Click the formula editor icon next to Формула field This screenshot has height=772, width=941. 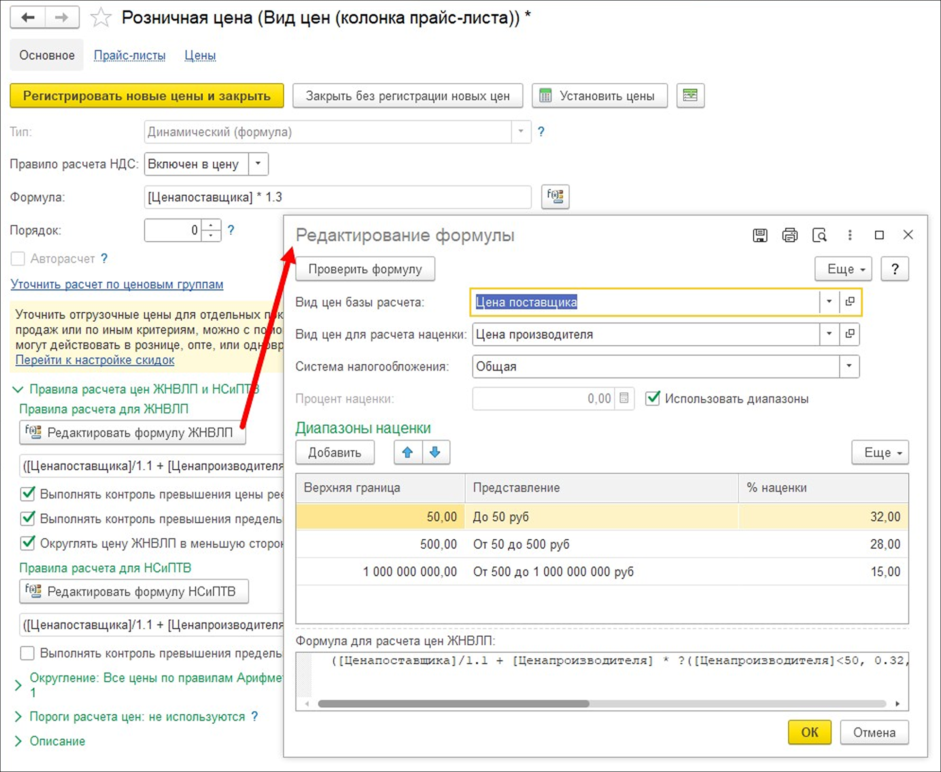pyautogui.click(x=555, y=196)
